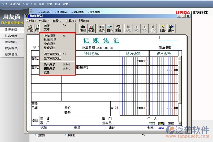Screen dimensions: 213x142
Task: Click the 退出 exit toolbar icon
Action: (171, 29)
